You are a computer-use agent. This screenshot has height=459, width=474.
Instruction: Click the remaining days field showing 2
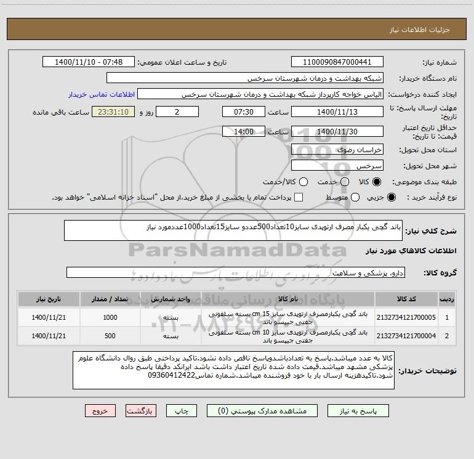[177, 112]
